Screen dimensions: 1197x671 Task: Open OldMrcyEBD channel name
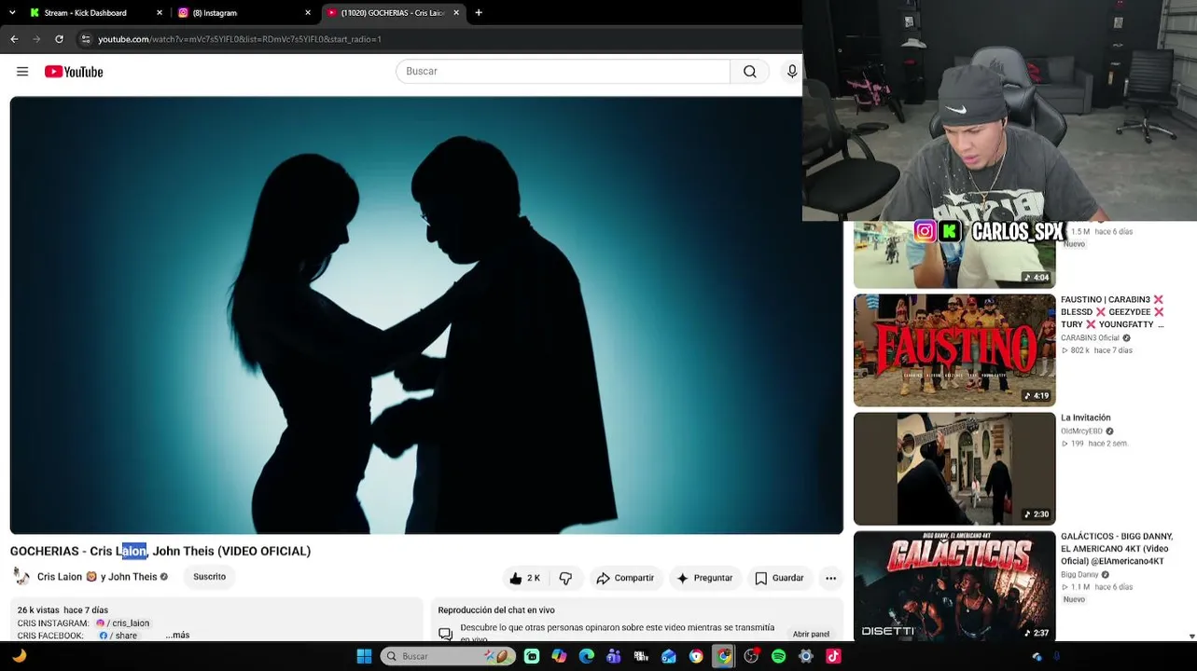click(1081, 431)
